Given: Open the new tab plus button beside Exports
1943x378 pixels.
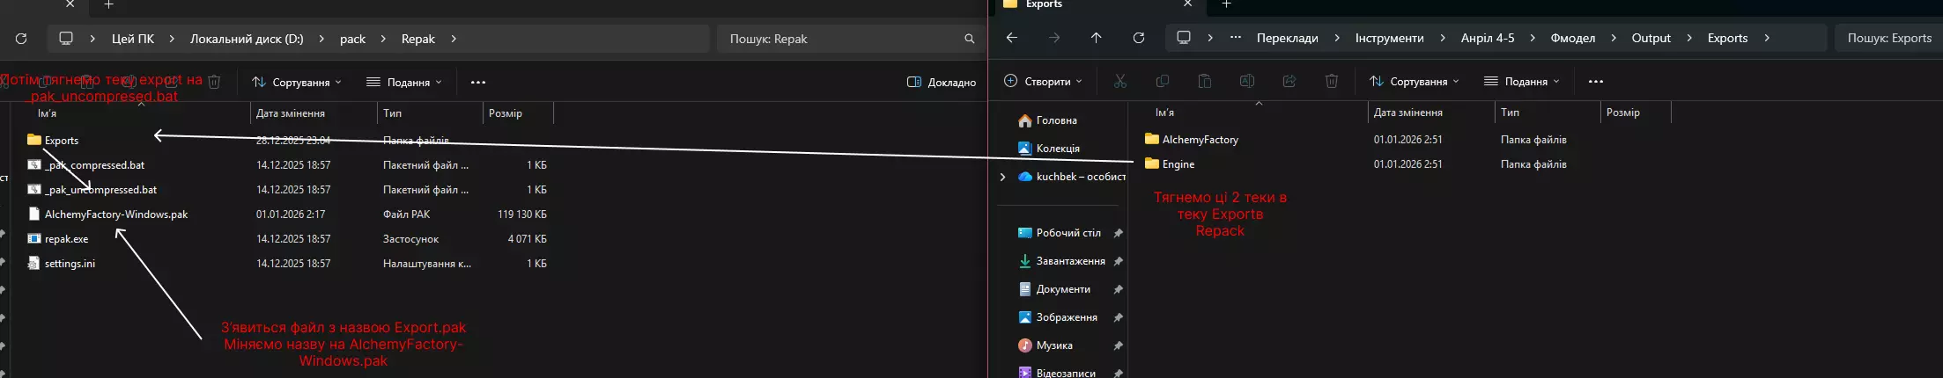Looking at the screenshot, I should 1226,4.
